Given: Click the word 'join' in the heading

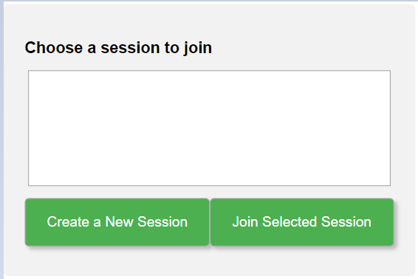Looking at the screenshot, I should click(197, 48).
